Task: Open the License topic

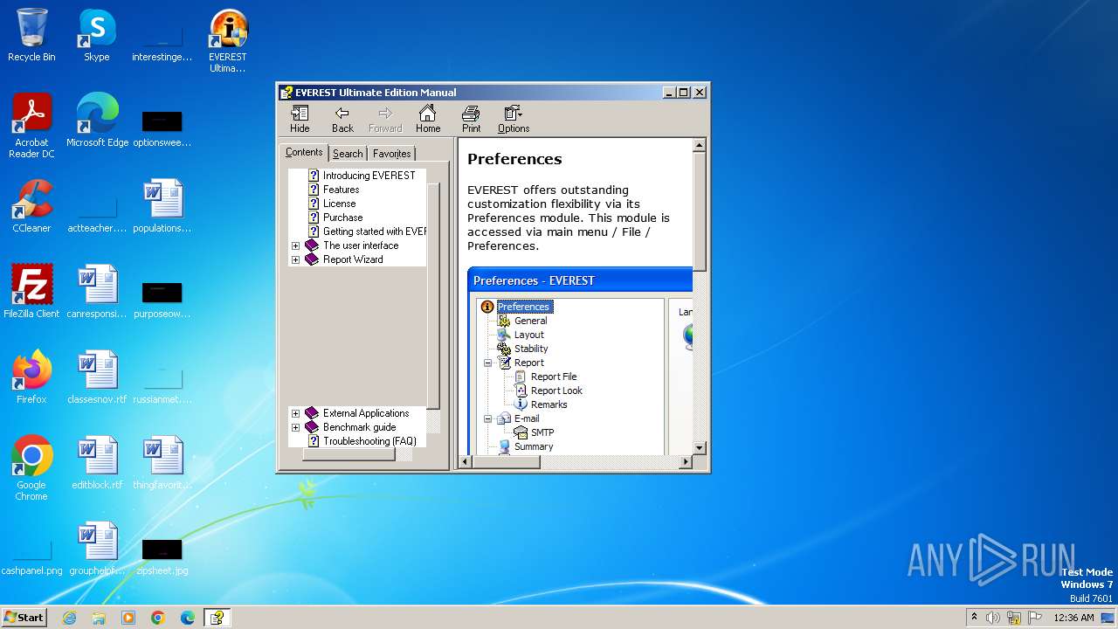Action: [339, 204]
